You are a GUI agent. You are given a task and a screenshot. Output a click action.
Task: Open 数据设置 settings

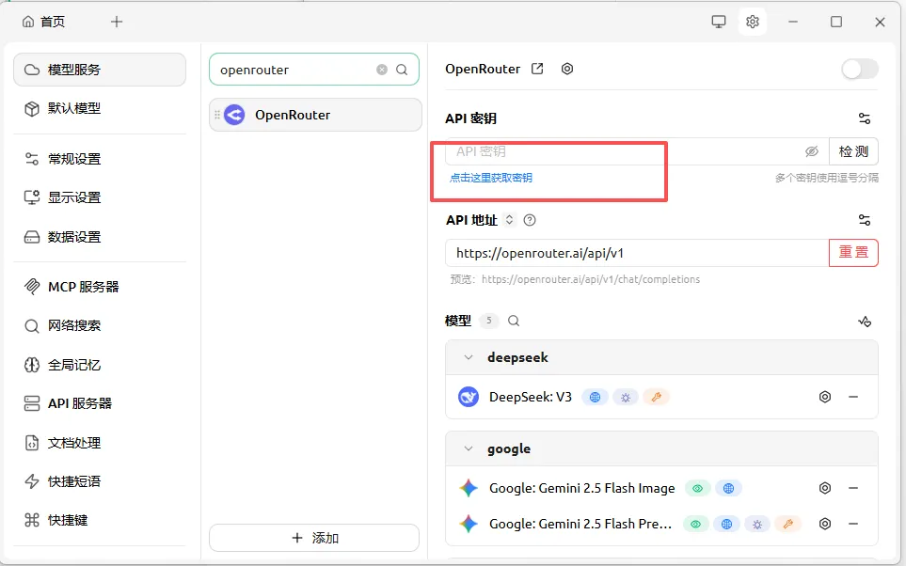[100, 237]
